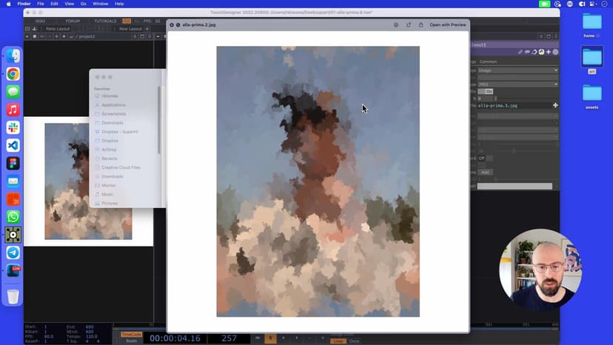The image size is (613, 345).
Task: Launch Visual Studio Code from the Dock
Action: [13, 146]
